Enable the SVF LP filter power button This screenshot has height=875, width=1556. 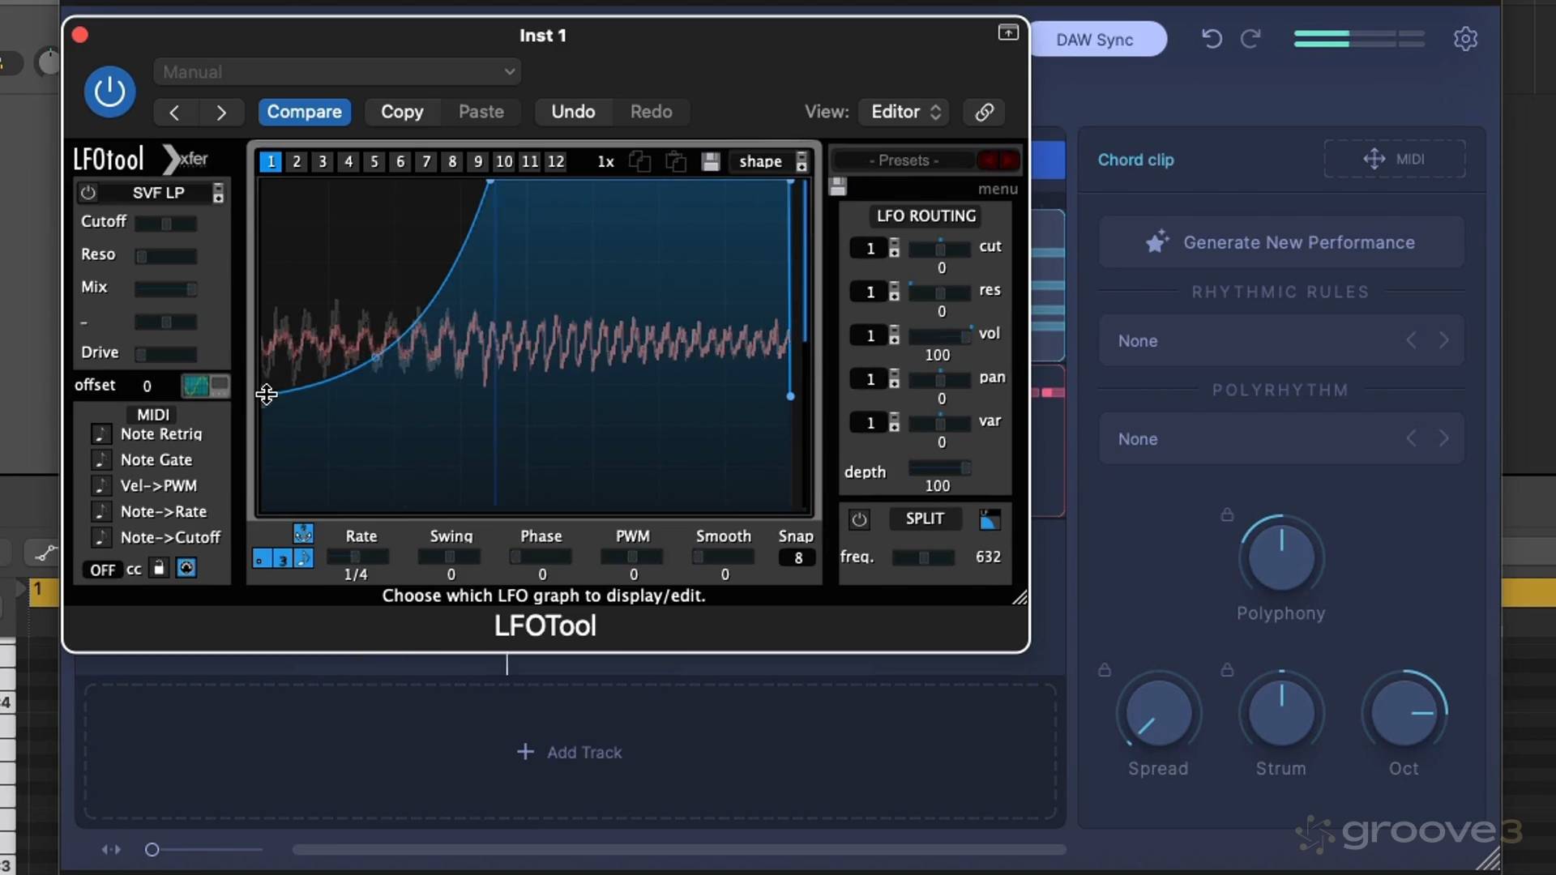coord(88,193)
